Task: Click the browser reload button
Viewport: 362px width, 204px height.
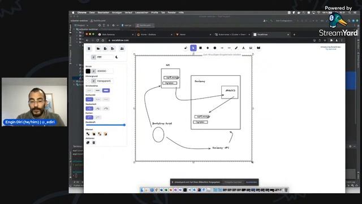Action: 98,40
